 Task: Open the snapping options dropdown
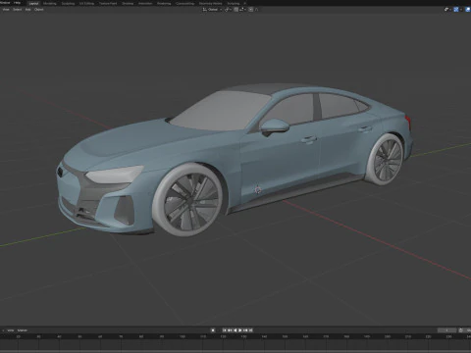pos(242,10)
